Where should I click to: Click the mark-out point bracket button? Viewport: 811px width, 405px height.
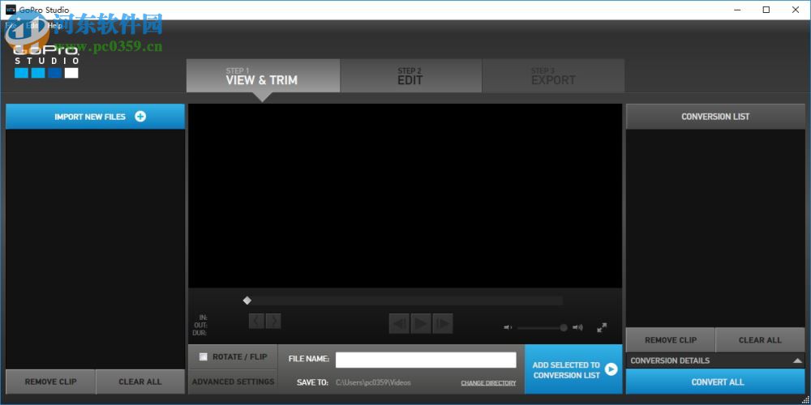pos(273,321)
